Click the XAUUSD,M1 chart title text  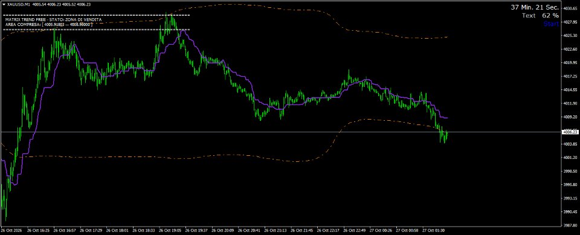point(19,4)
